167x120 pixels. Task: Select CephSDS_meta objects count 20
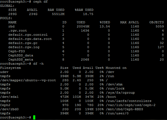click(162, 60)
